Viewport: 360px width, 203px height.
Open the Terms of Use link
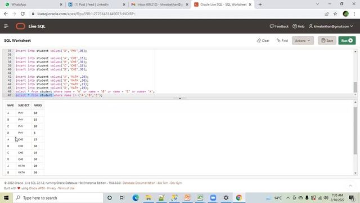(x=66, y=188)
